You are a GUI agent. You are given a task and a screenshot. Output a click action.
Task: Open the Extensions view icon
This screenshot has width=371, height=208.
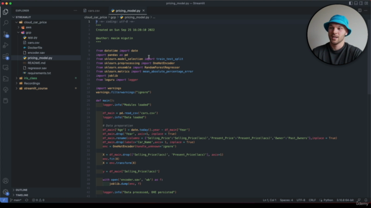5,57
